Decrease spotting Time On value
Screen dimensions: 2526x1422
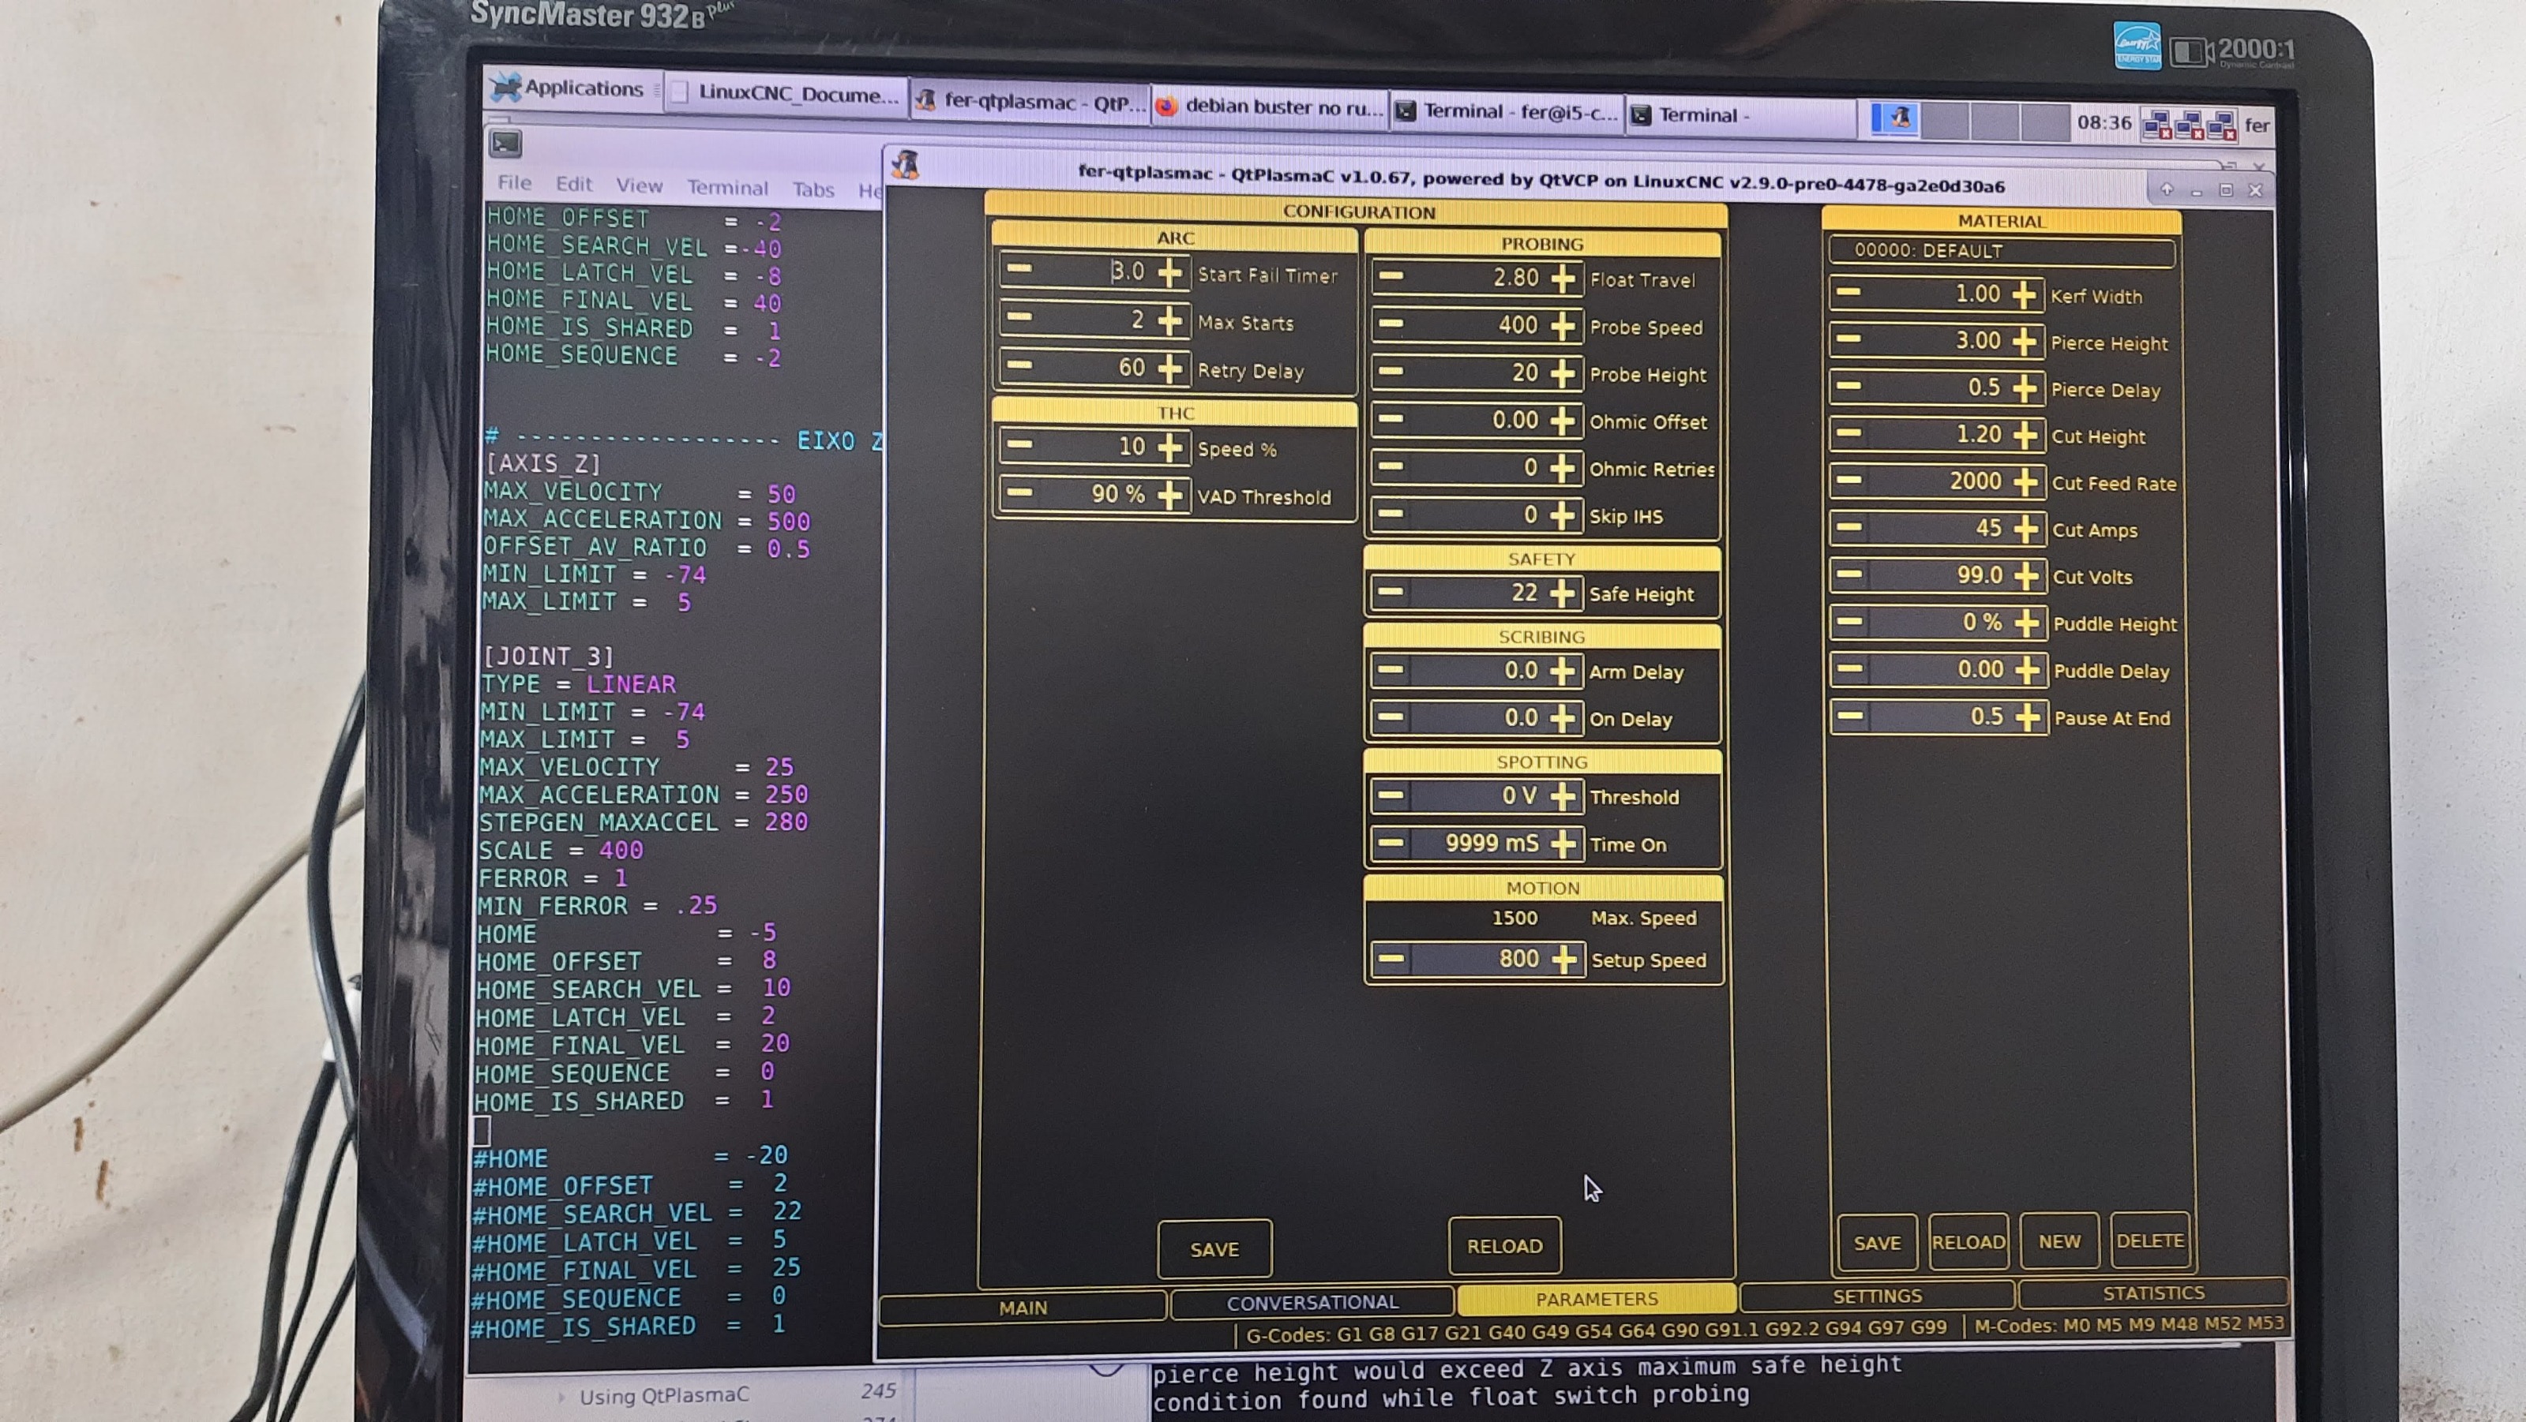pos(1391,842)
